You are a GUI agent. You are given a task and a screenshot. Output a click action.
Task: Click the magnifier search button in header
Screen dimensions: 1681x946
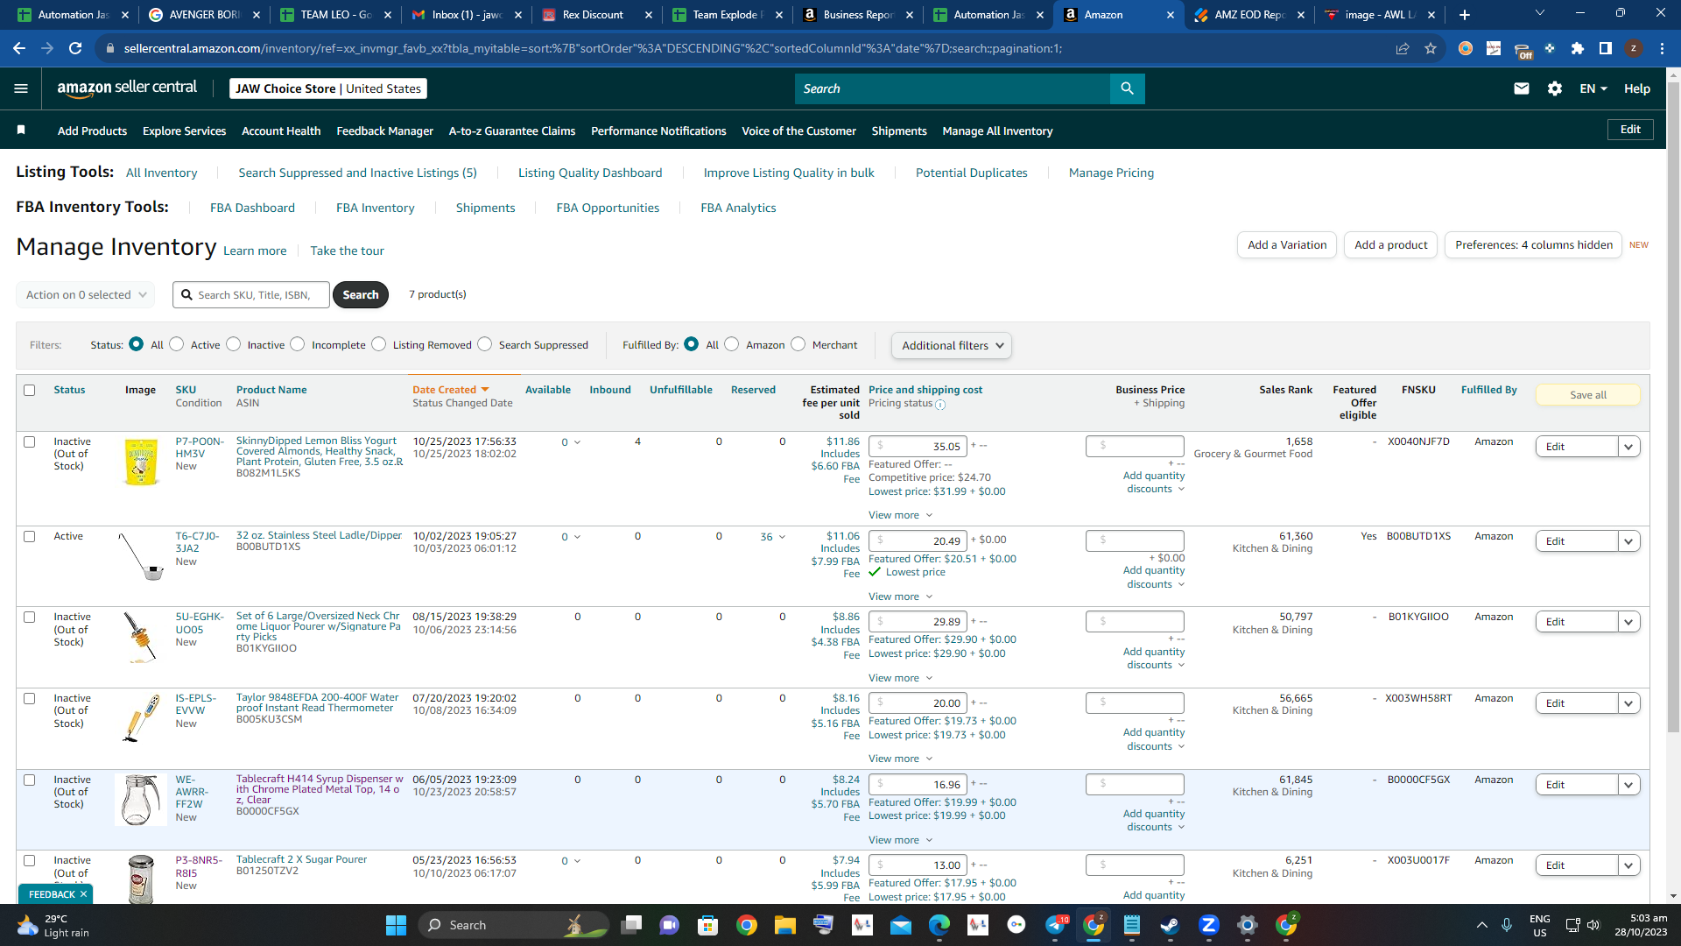[x=1127, y=88]
